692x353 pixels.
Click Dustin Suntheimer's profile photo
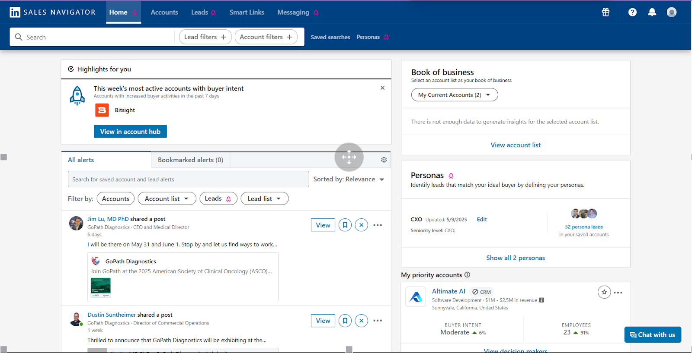(76, 319)
